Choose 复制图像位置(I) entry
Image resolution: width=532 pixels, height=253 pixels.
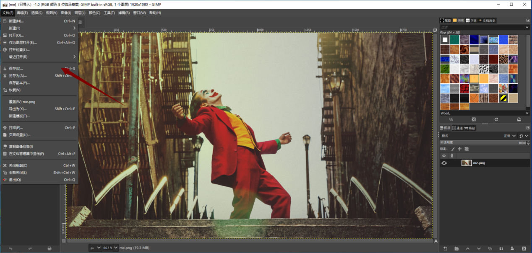click(x=39, y=146)
